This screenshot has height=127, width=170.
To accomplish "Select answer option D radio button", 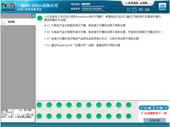I will tap(45, 45).
